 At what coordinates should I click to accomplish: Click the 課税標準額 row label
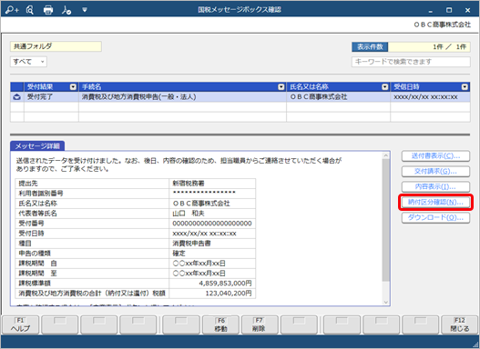(35, 284)
